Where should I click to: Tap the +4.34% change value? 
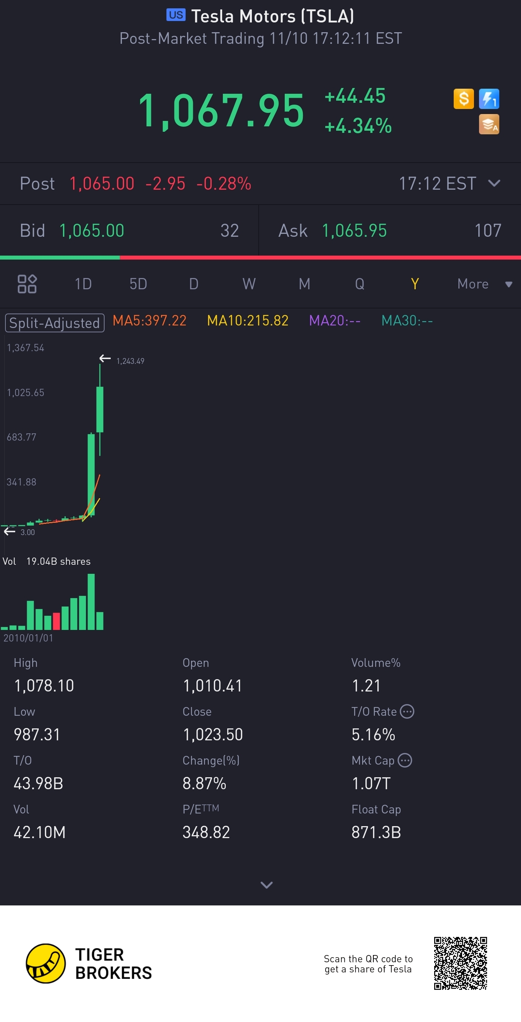(x=358, y=126)
